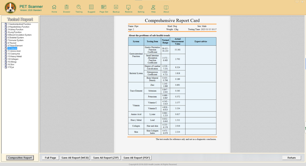Click the Bone Mineral Density cell

click(152, 79)
